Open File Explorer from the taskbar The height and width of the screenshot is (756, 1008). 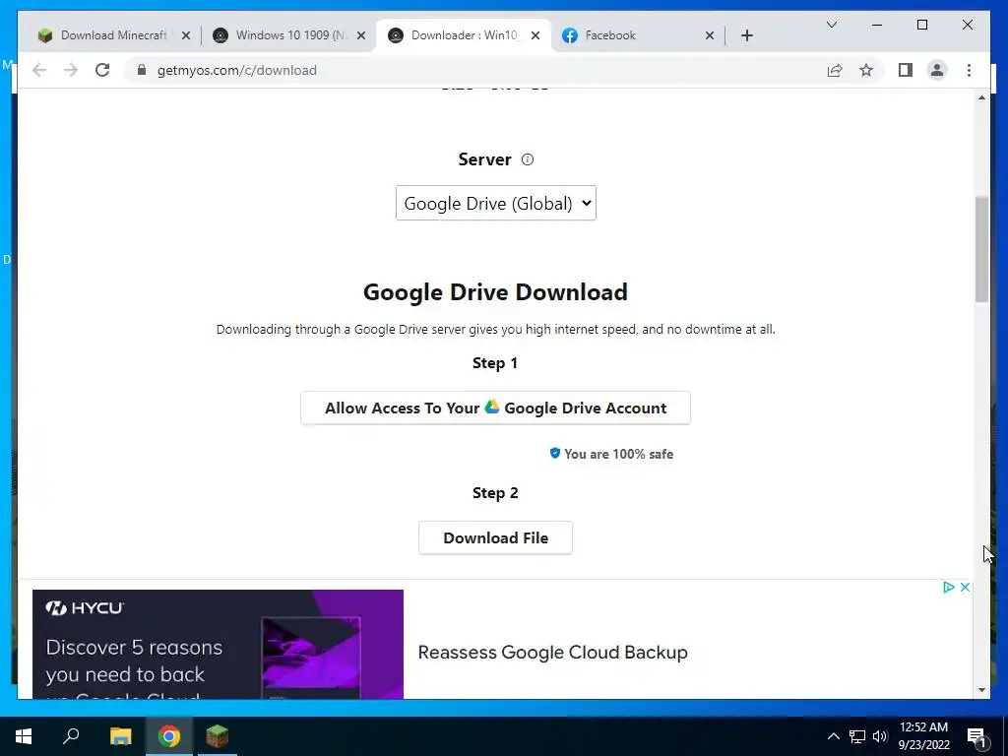tap(120, 736)
